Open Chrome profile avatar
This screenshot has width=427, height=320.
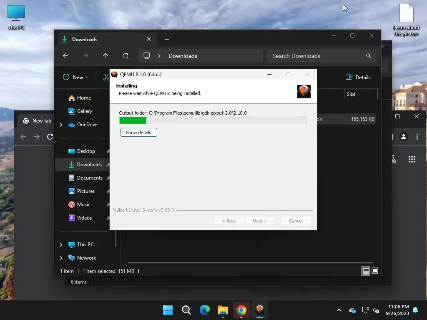coord(404,137)
